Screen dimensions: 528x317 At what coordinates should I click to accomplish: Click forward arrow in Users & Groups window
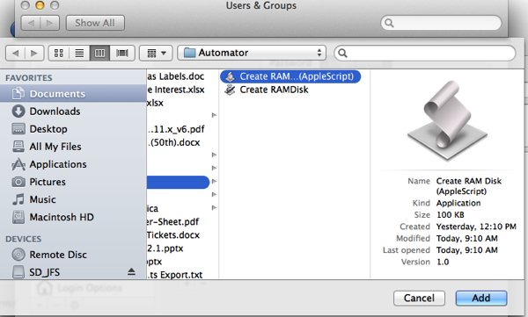tap(50, 23)
